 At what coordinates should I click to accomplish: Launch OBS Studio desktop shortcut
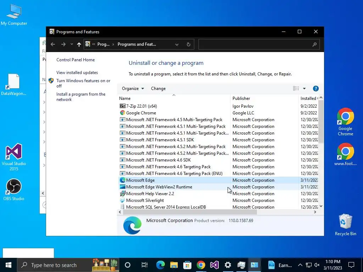[x=14, y=189]
